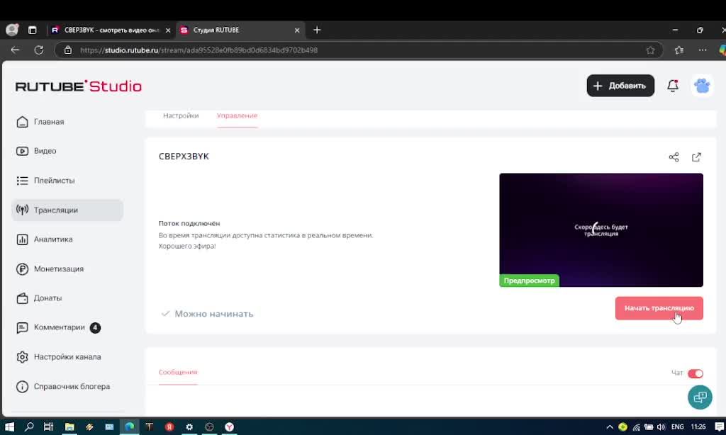Image resolution: width=726 pixels, height=435 pixels.
Task: Reload the page with refresh icon
Action: pyautogui.click(x=39, y=50)
